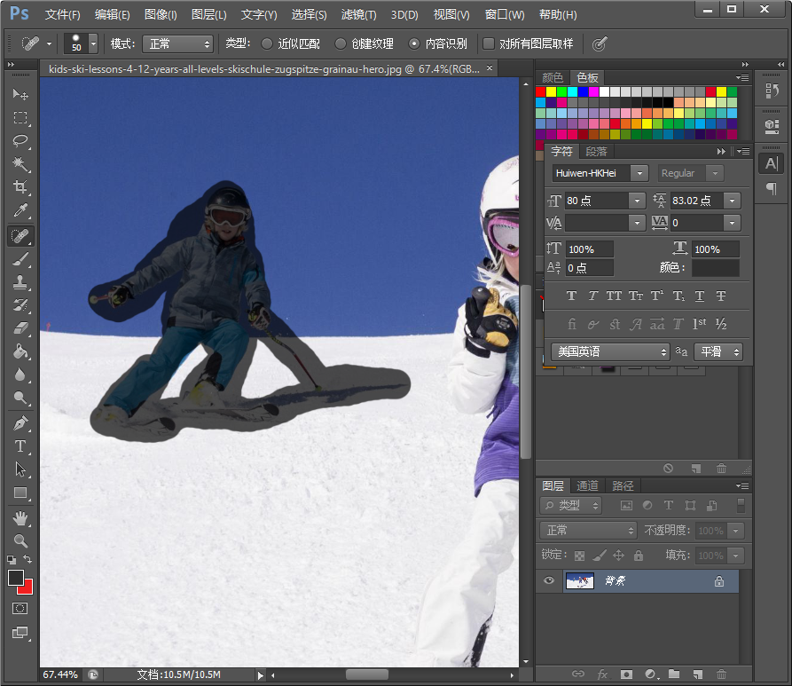Screen dimensions: 792x686
Task: Select the Horizontal Type tool
Action: (20, 446)
